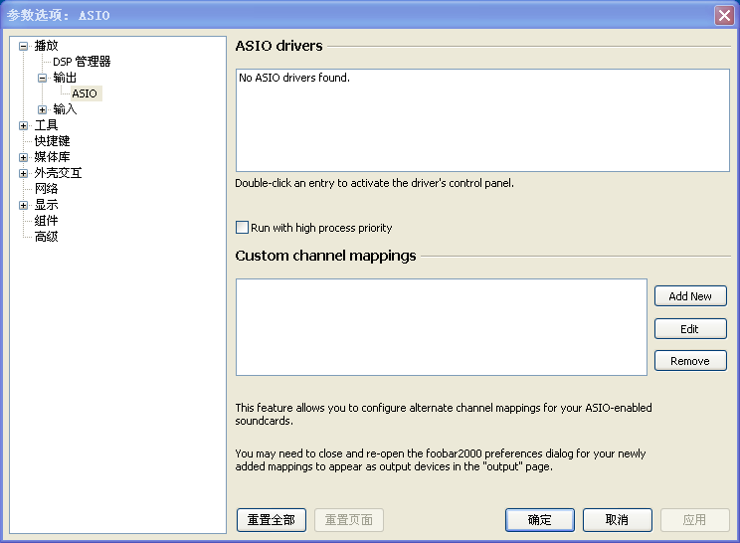Click the Add New mapping button
This screenshot has width=740, height=543.
(690, 296)
